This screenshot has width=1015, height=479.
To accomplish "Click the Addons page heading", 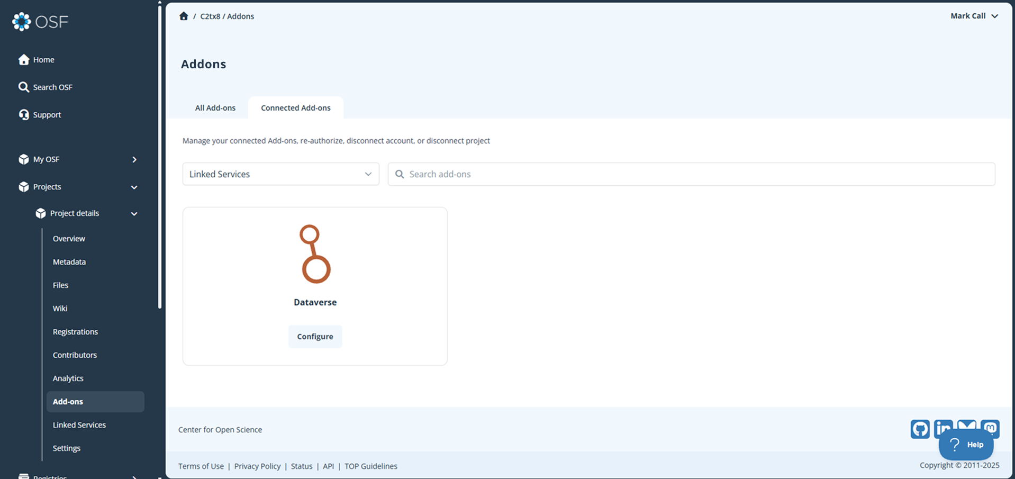I will 204,64.
